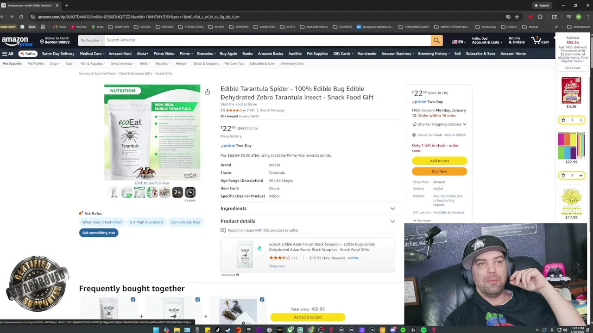This screenshot has width=593, height=333.
Task: Delete the $22.99 cart item via trash icon
Action: [x=563, y=175]
